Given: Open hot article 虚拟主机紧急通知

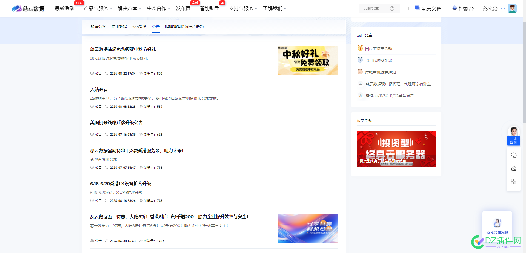Looking at the screenshot, I should (x=381, y=72).
